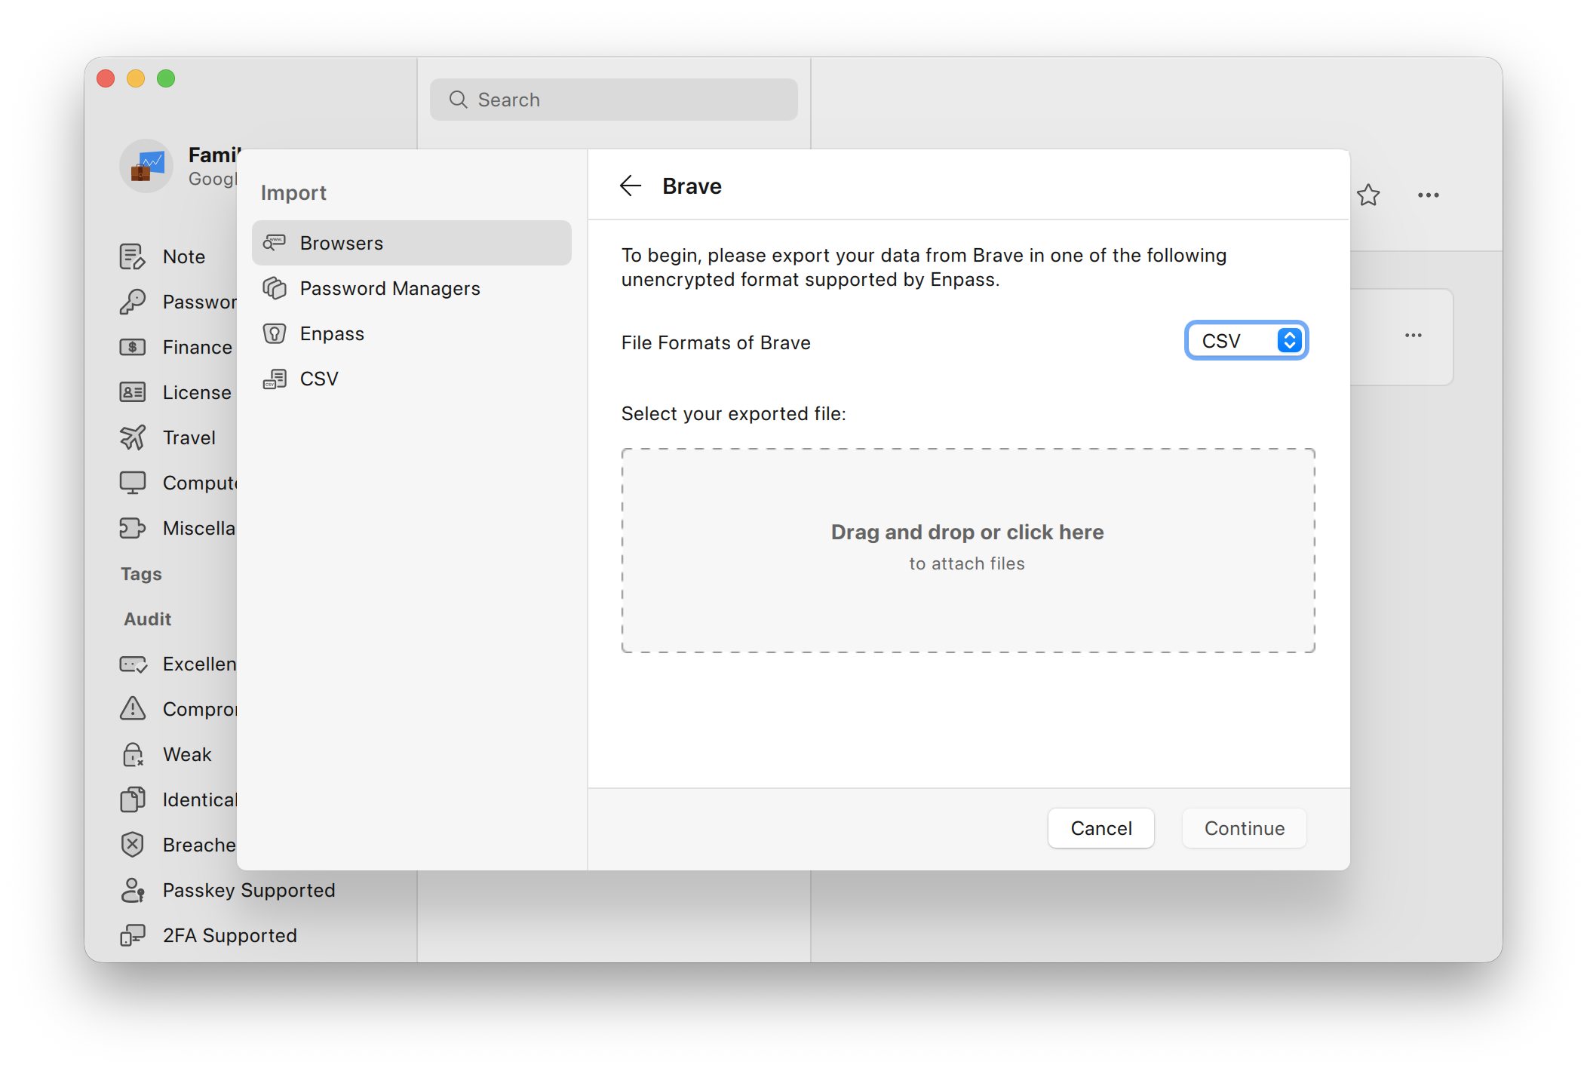The image size is (1587, 1074).
Task: Click the Tags section header
Action: (x=141, y=574)
